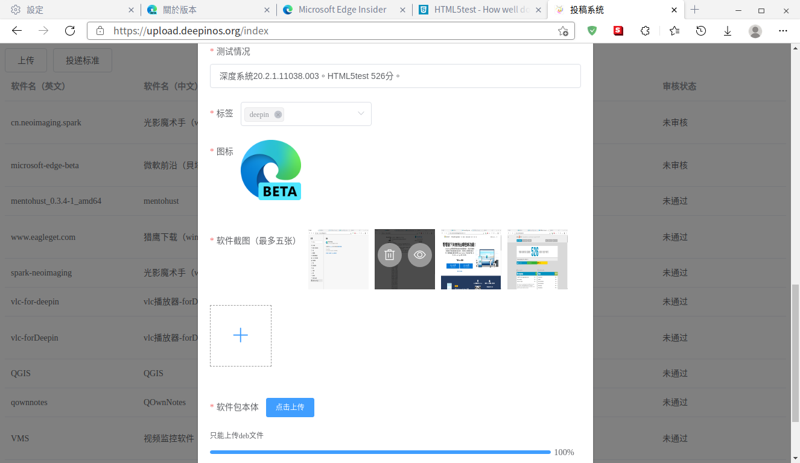Click the extensions puzzle-piece icon
This screenshot has width=800, height=463.
click(x=646, y=30)
